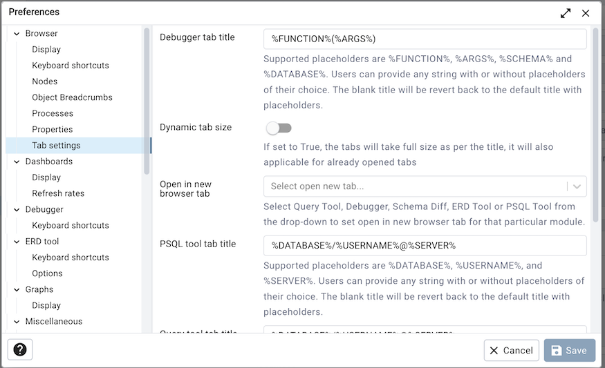This screenshot has height=368, width=605.
Task: Collapse the Debugger tree node
Action: point(17,210)
